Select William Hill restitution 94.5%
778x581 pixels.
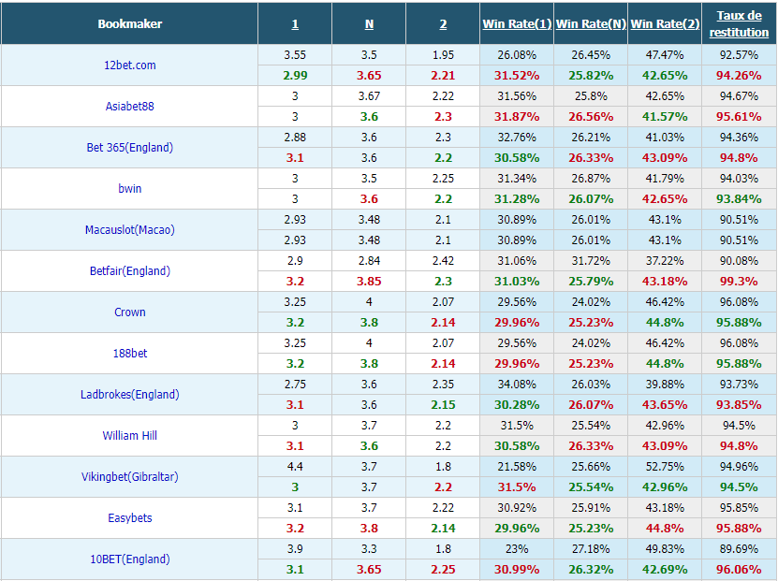coord(739,426)
